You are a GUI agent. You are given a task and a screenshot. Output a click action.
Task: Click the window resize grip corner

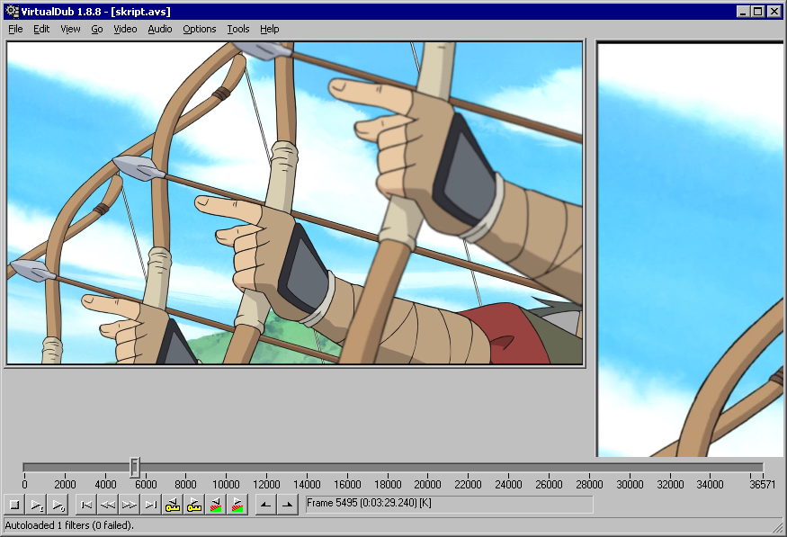(779, 527)
